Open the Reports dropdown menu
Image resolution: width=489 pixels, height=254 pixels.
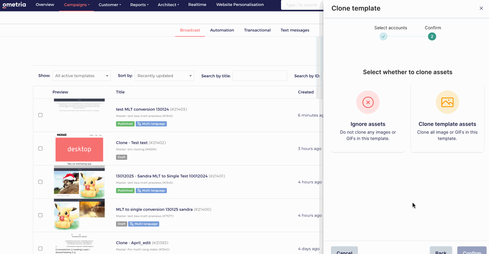(139, 5)
